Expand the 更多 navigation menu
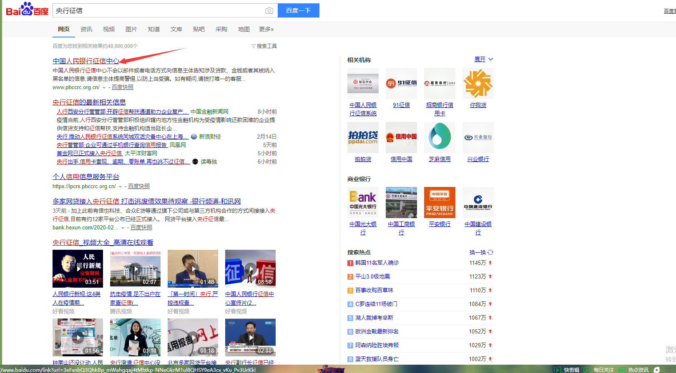The image size is (676, 373). click(x=266, y=29)
